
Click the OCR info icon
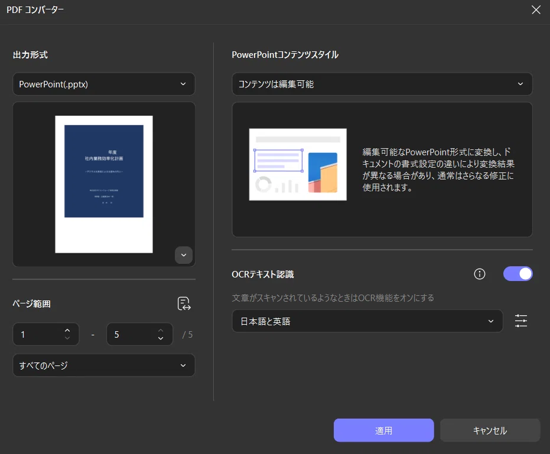pyautogui.click(x=480, y=274)
